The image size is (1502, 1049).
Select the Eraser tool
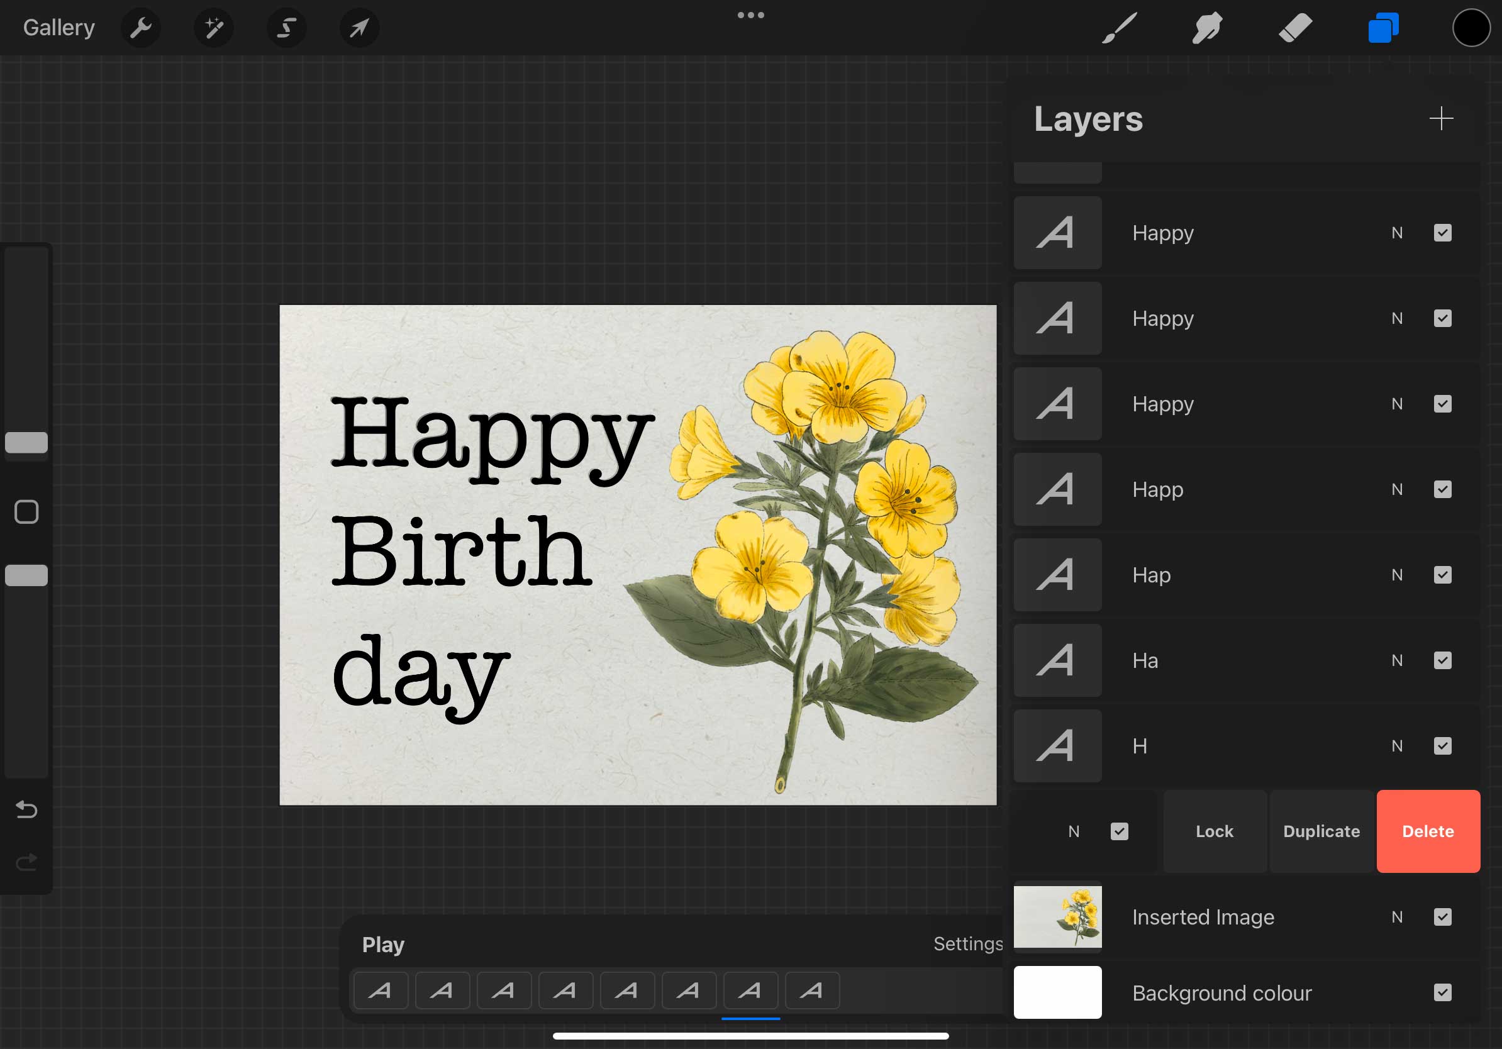(x=1294, y=28)
